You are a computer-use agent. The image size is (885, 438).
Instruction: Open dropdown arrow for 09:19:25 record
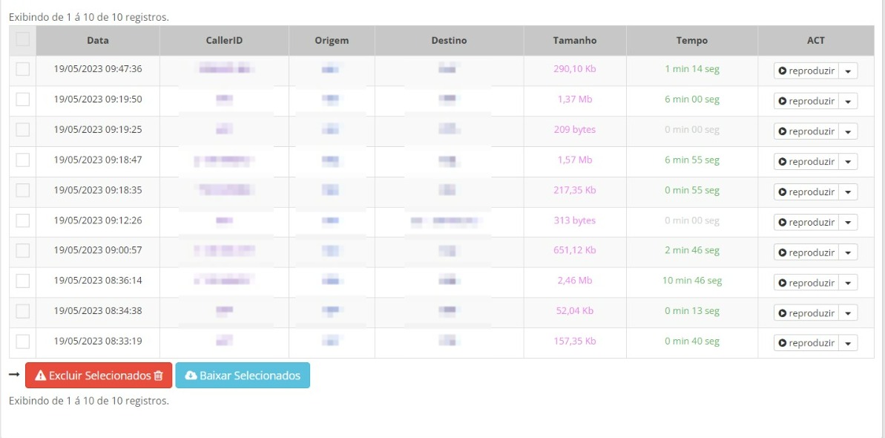click(849, 131)
